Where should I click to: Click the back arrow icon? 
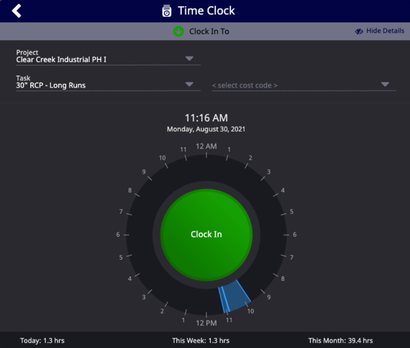click(x=17, y=11)
